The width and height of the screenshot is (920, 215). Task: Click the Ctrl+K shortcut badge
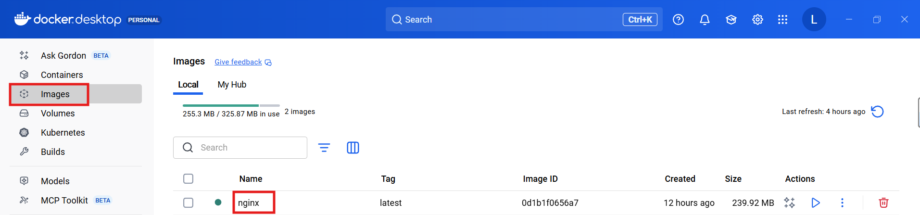[640, 20]
